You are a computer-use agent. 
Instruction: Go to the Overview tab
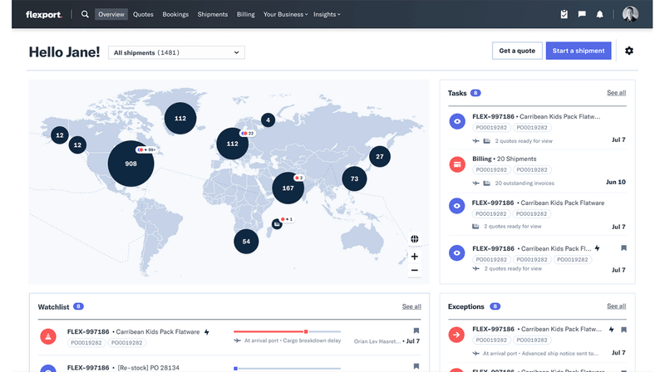tap(111, 14)
